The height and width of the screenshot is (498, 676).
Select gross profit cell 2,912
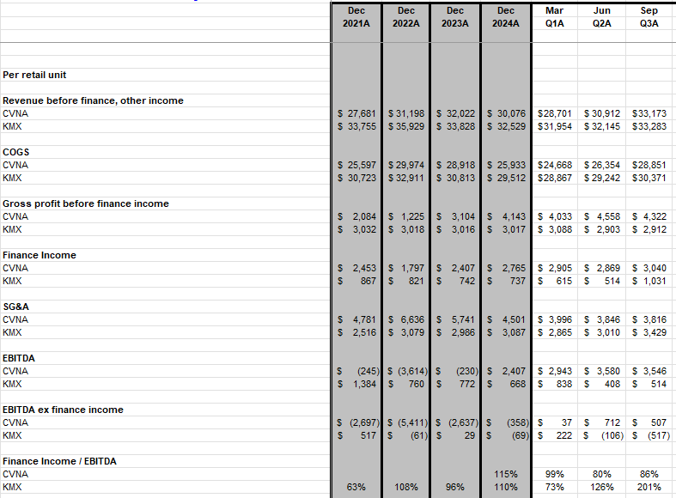click(649, 229)
